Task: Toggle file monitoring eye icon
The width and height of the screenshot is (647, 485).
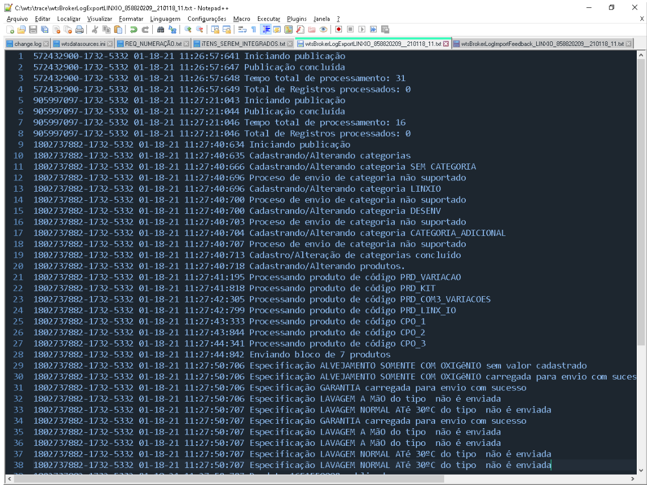Action: point(323,29)
